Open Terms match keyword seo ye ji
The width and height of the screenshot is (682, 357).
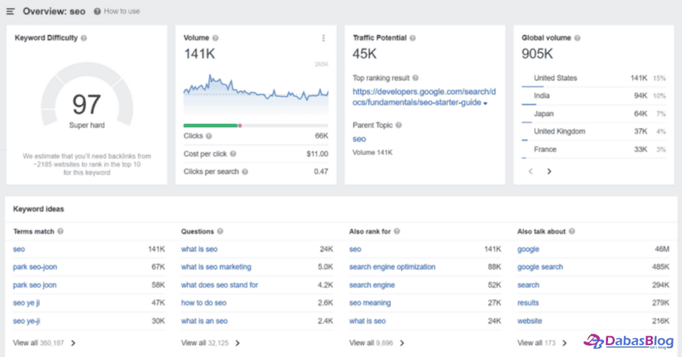(26, 303)
